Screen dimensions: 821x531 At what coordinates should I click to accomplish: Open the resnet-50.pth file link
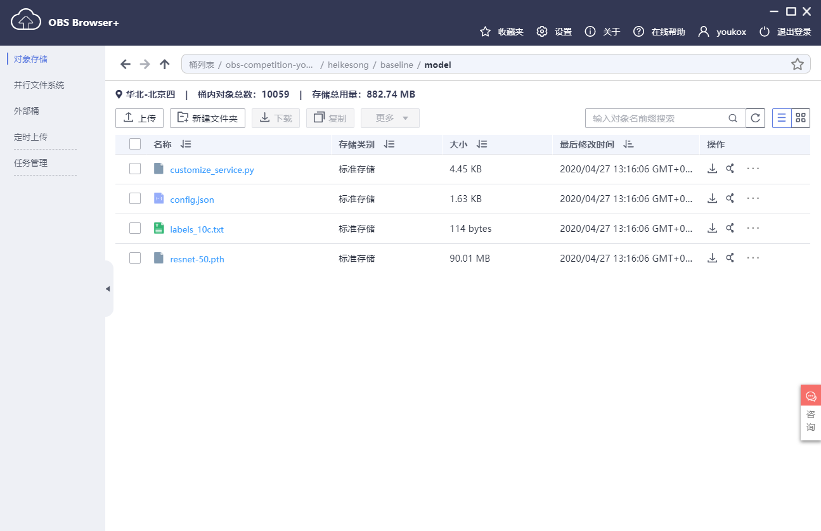(x=197, y=259)
